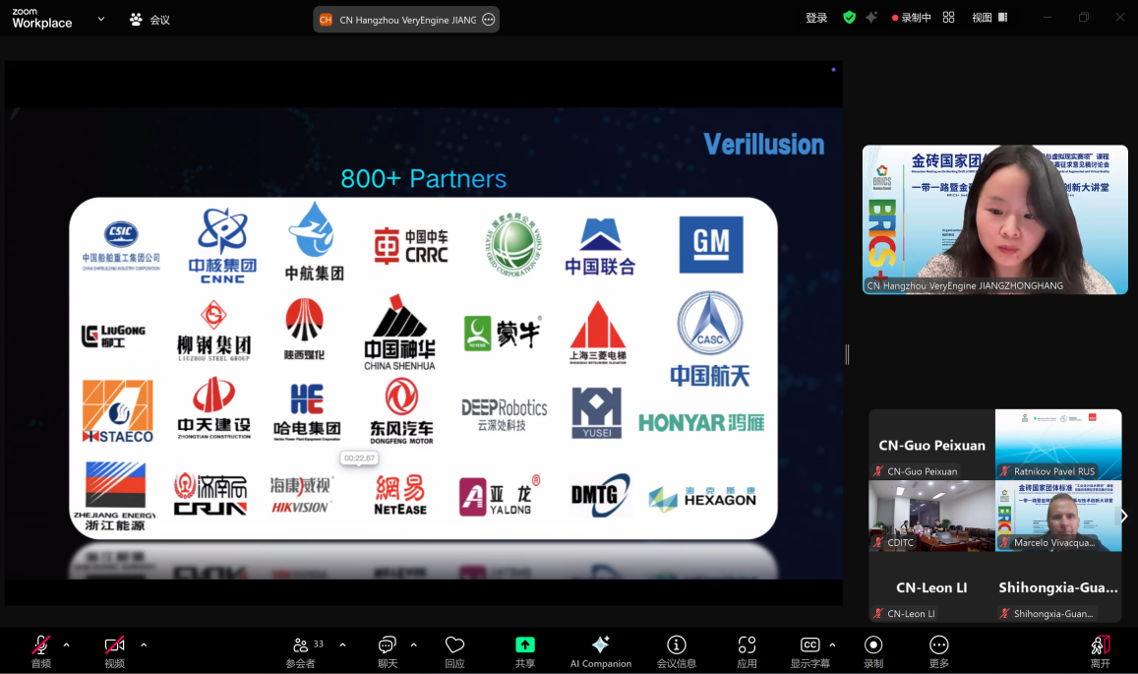Click the "800+ Partners" slide heading

424,179
